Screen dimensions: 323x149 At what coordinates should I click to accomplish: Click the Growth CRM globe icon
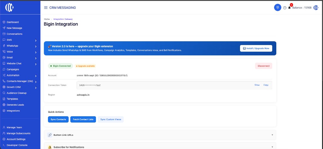[x=4, y=87]
